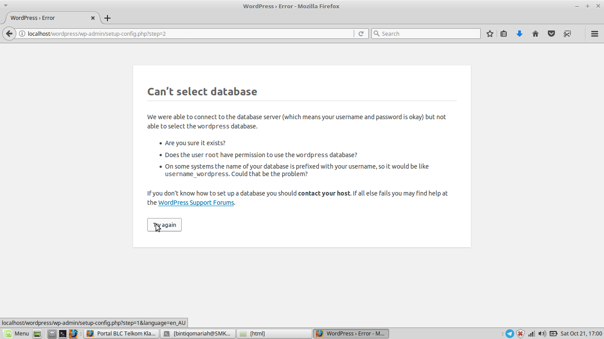Viewport: 604px width, 339px height.
Task: Show bookmarks list icon
Action: [x=504, y=34]
